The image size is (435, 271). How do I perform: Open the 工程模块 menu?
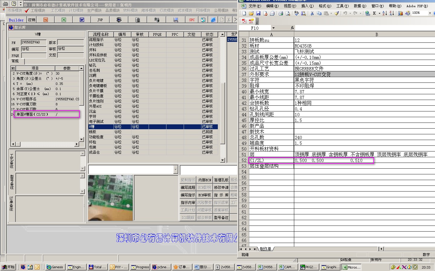[38, 11]
